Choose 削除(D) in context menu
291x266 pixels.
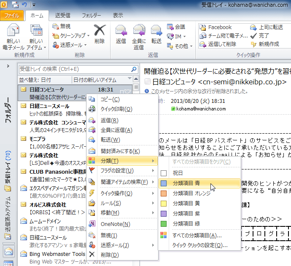pyautogui.click(x=122, y=255)
